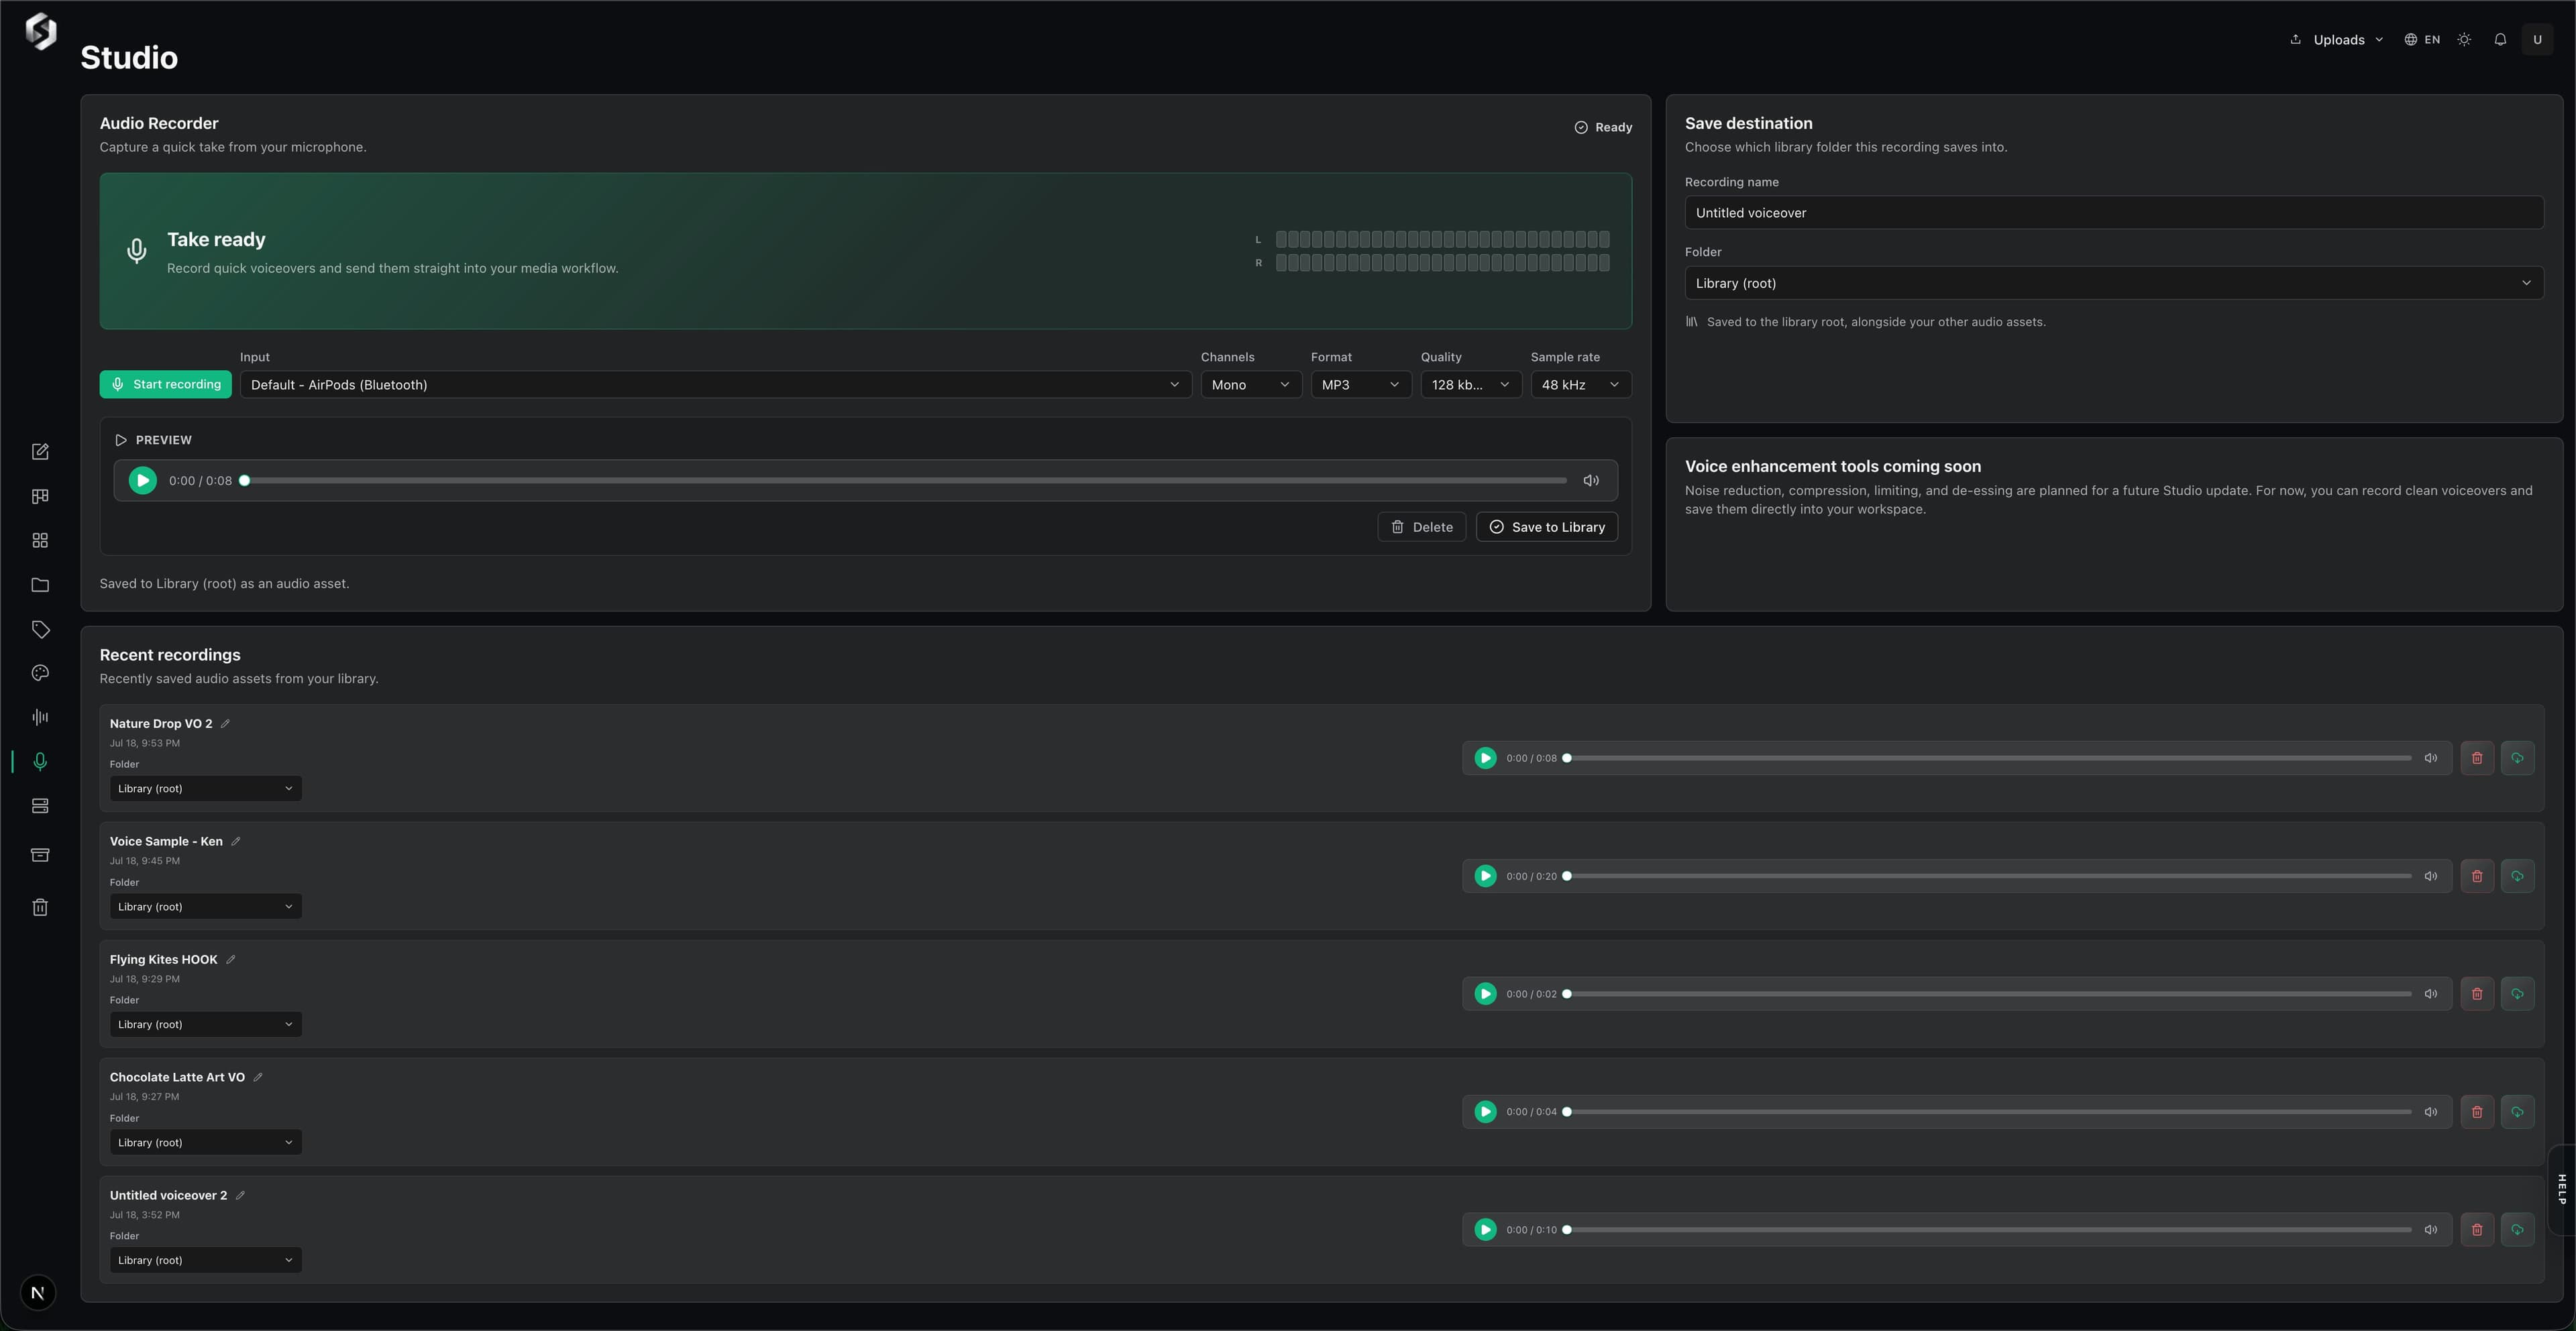Mute volume on Flying Kites HOOK player
The image size is (2576, 1331).
tap(2431, 994)
